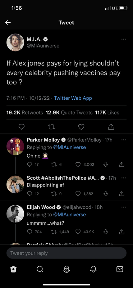Like Parker Molloy's reply
The height and width of the screenshot is (288, 133).
[x=78, y=165]
